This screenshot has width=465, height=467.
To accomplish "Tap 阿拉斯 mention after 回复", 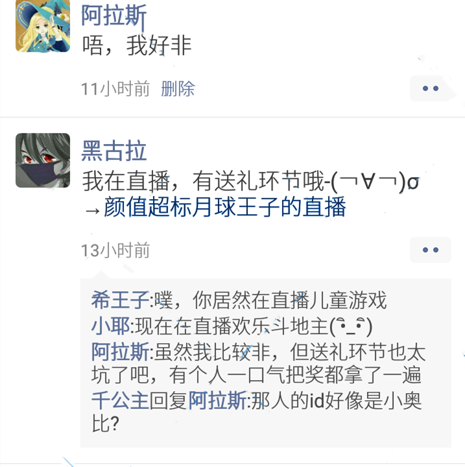I will tap(217, 401).
